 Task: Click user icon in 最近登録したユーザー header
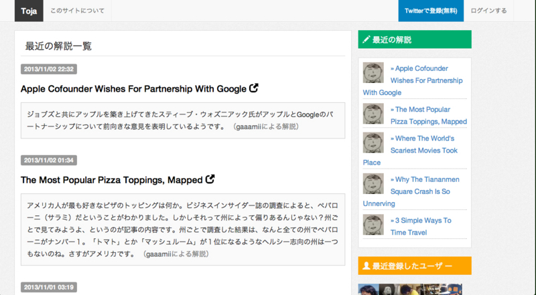[x=366, y=266]
